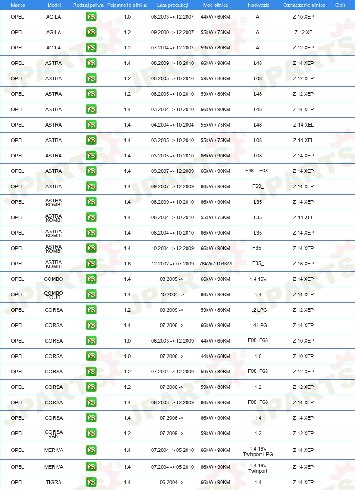This screenshot has height=490, width=355.
Task: Click the Oznaczenie silnika column header
Action: click(304, 5)
